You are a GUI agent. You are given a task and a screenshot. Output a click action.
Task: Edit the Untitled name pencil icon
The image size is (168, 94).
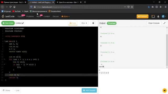tap(23, 23)
